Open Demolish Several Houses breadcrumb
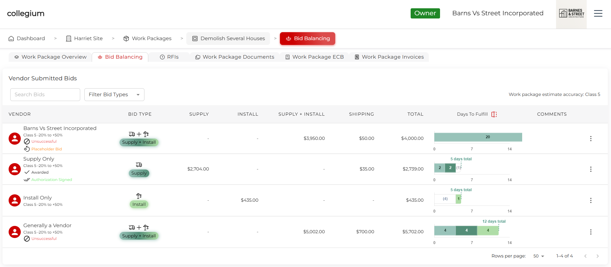 pyautogui.click(x=228, y=39)
